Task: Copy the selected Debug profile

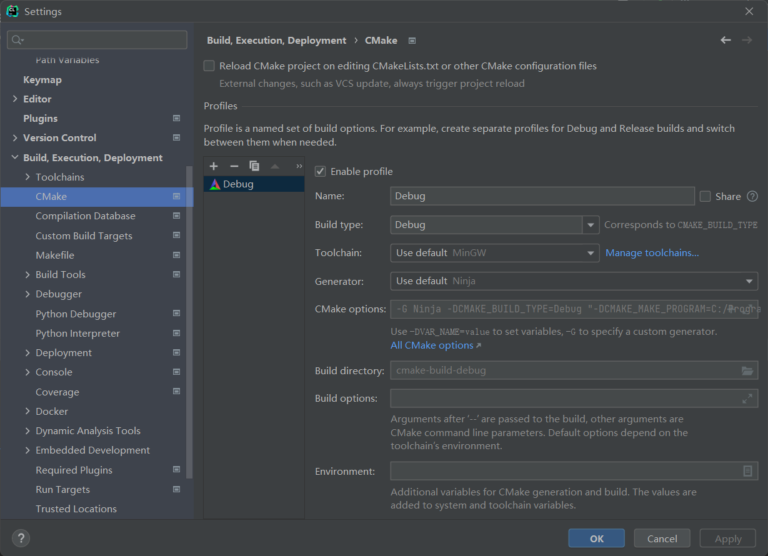Action: pos(254,166)
